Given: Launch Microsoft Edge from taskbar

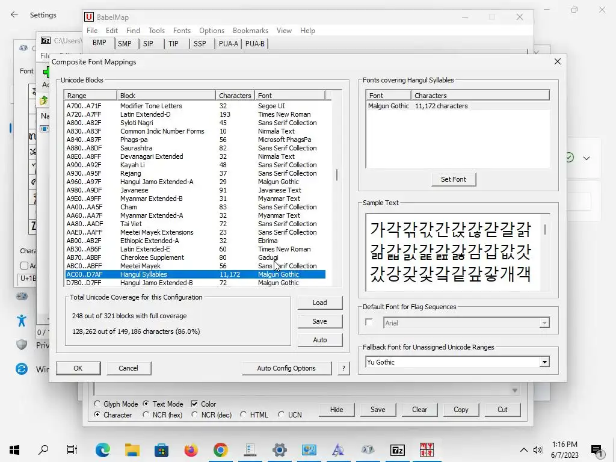Looking at the screenshot, I should click(102, 449).
